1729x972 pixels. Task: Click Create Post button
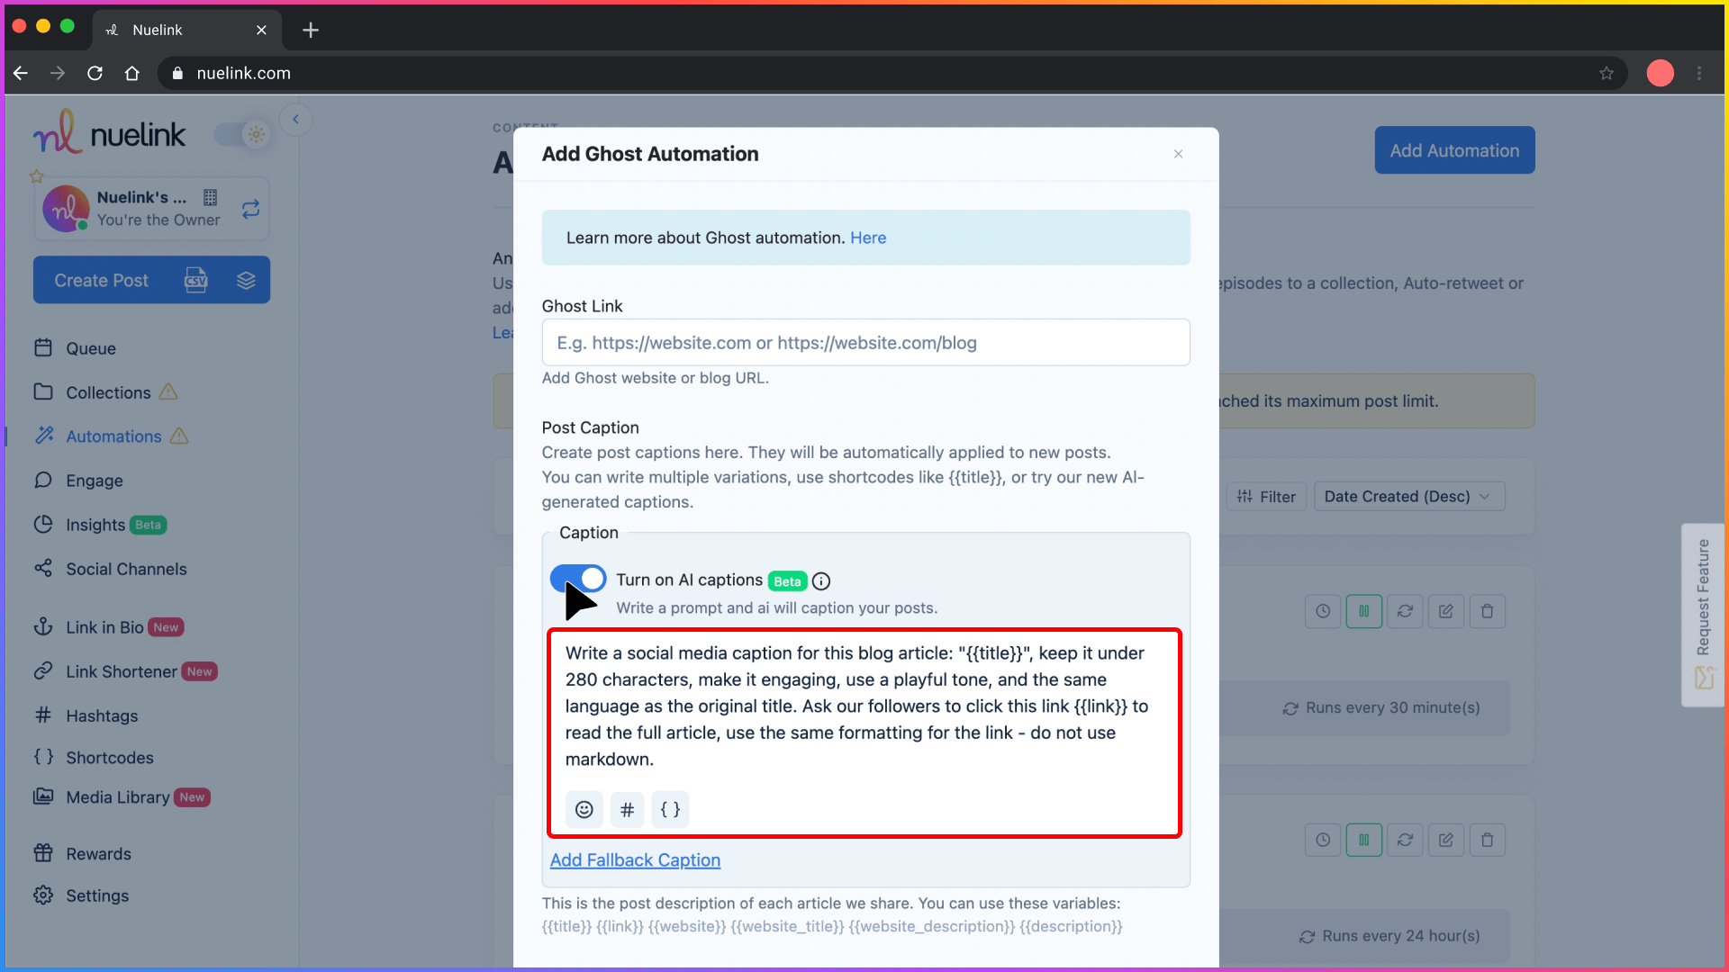101,280
